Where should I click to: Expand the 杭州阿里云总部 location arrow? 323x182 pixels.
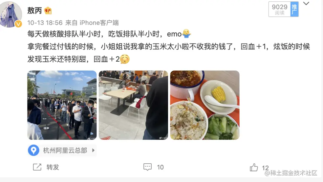coord(93,150)
